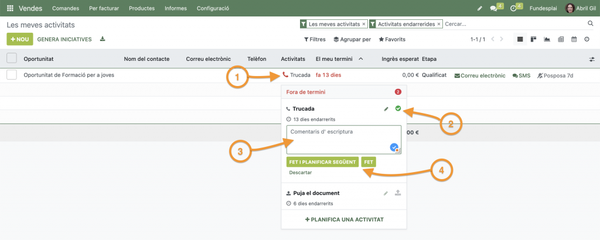Edit the Trucada activity with pencil icon
600x240 pixels.
pyautogui.click(x=386, y=109)
